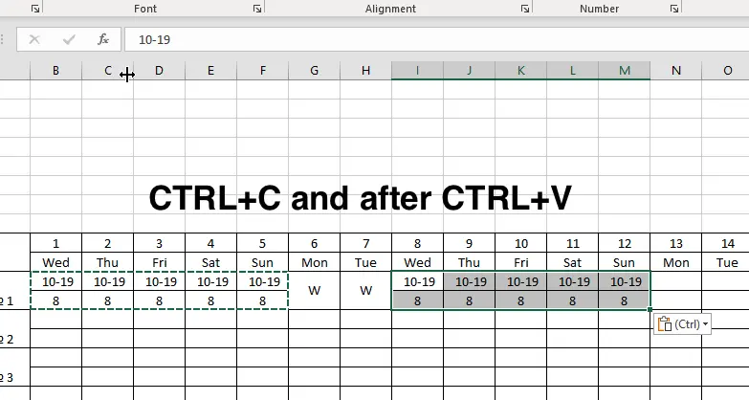Select the 10-19 cell under day 8 Wed

click(417, 281)
